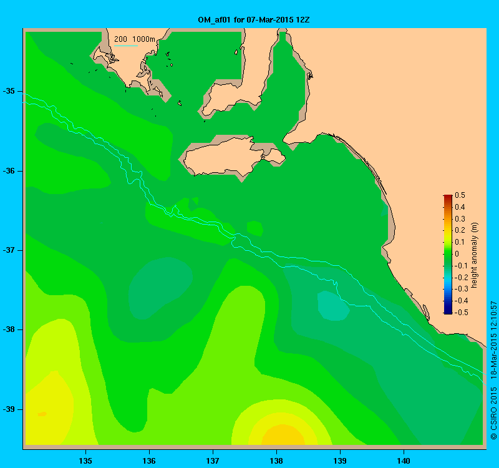Click the -37 latitude axis label
The height and width of the screenshot is (468, 499).
[x=9, y=250]
